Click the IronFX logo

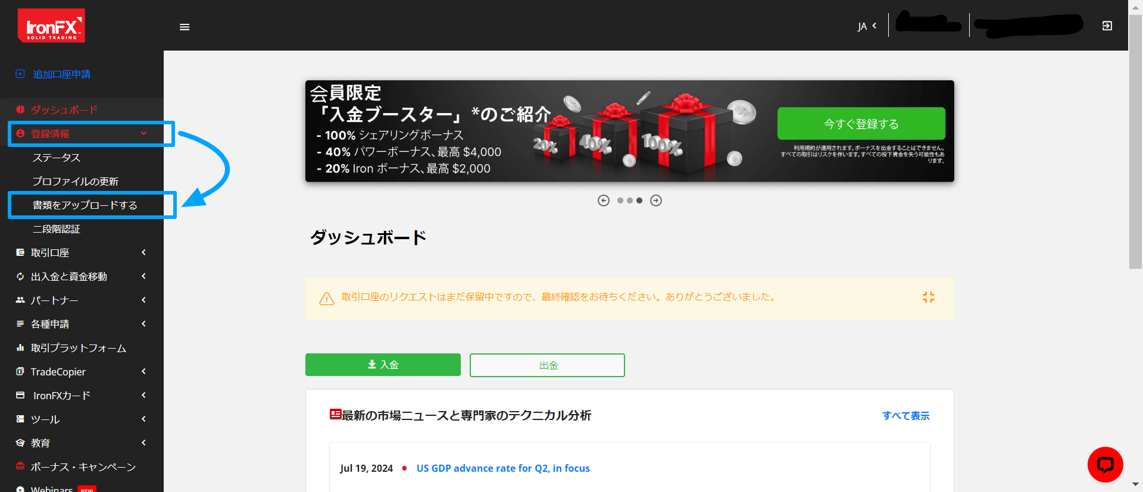tap(51, 26)
